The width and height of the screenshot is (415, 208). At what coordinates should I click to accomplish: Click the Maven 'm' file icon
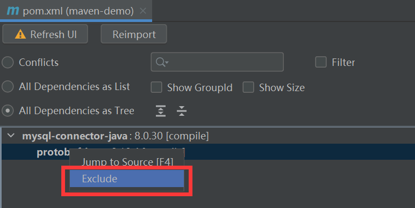(13, 11)
